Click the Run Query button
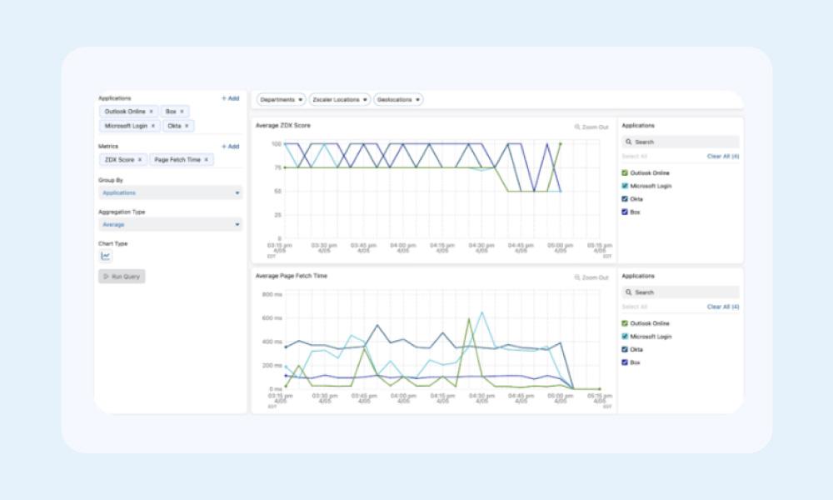833x500 pixels. [x=122, y=276]
